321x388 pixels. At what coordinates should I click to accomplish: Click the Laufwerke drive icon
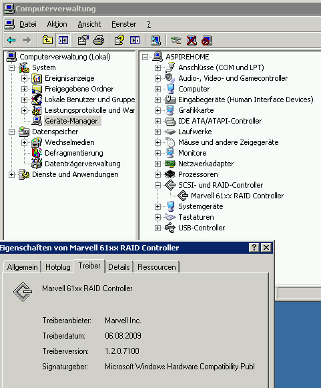[x=170, y=132]
